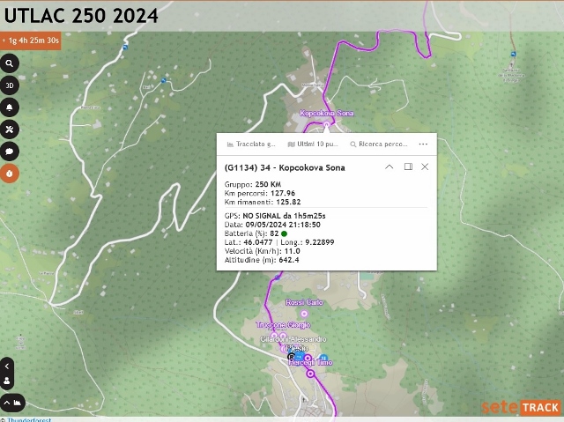Click the GPS NO SIGNAL status text

point(275,216)
